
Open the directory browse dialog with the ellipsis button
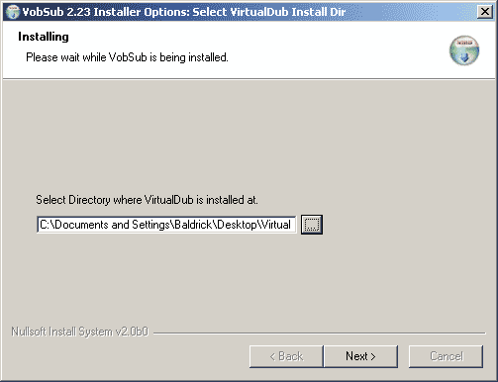coord(312,225)
